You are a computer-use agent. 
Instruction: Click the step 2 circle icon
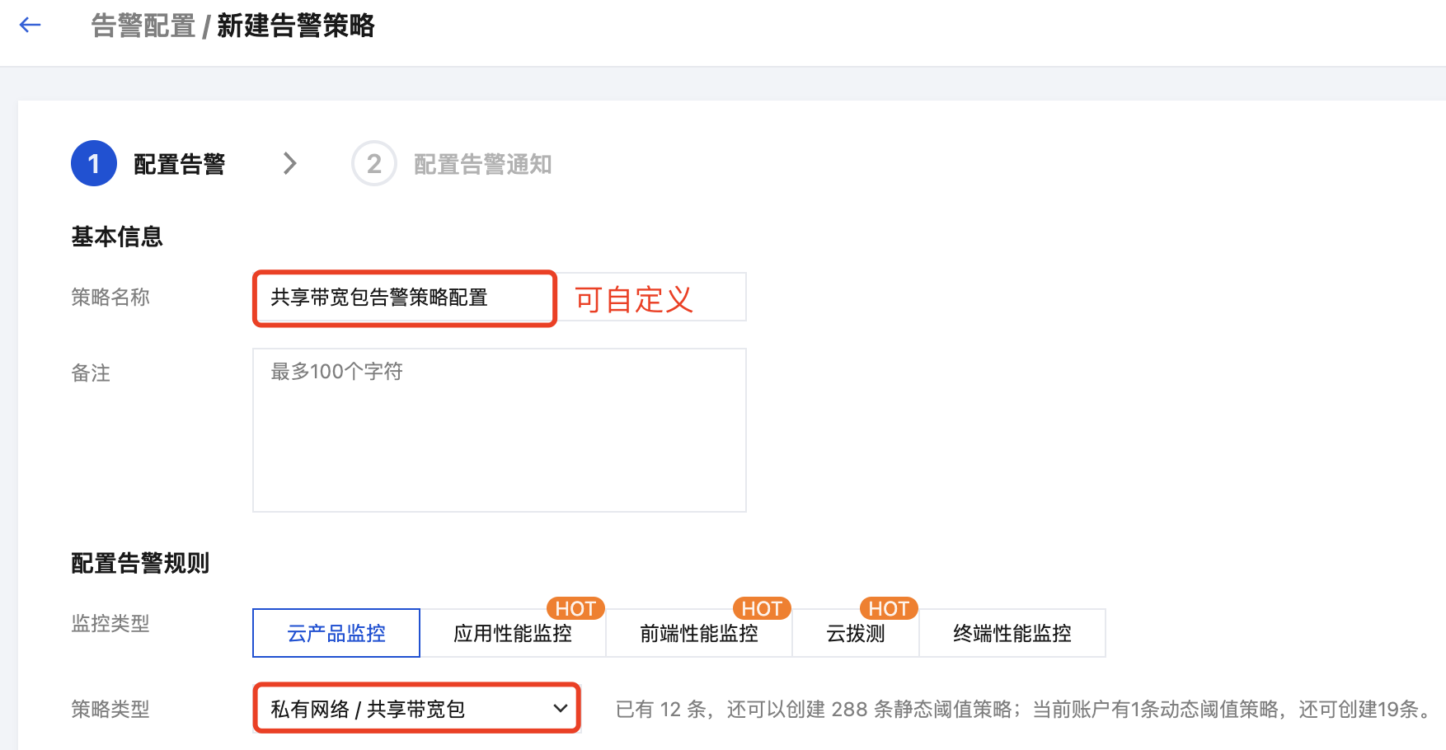[373, 163]
